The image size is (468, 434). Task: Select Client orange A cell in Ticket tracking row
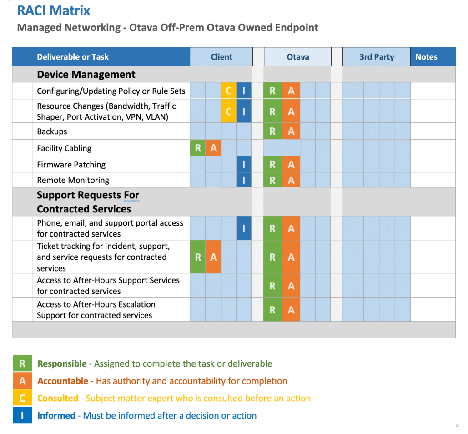point(213,257)
